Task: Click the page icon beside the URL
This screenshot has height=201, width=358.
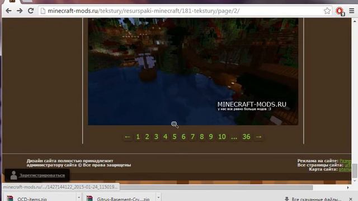Action: tap(43, 11)
